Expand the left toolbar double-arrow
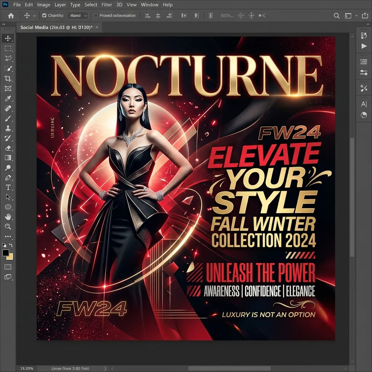Viewport: 372px width, 372px height. tap(4, 24)
